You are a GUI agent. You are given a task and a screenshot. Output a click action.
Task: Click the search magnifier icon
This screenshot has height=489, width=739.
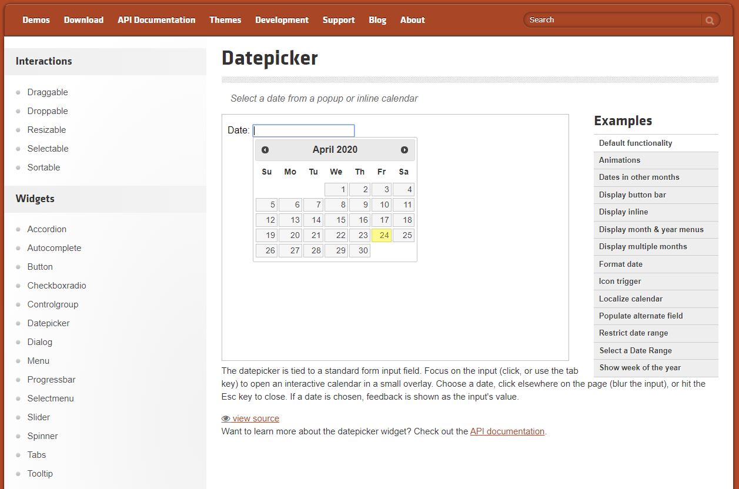(710, 20)
